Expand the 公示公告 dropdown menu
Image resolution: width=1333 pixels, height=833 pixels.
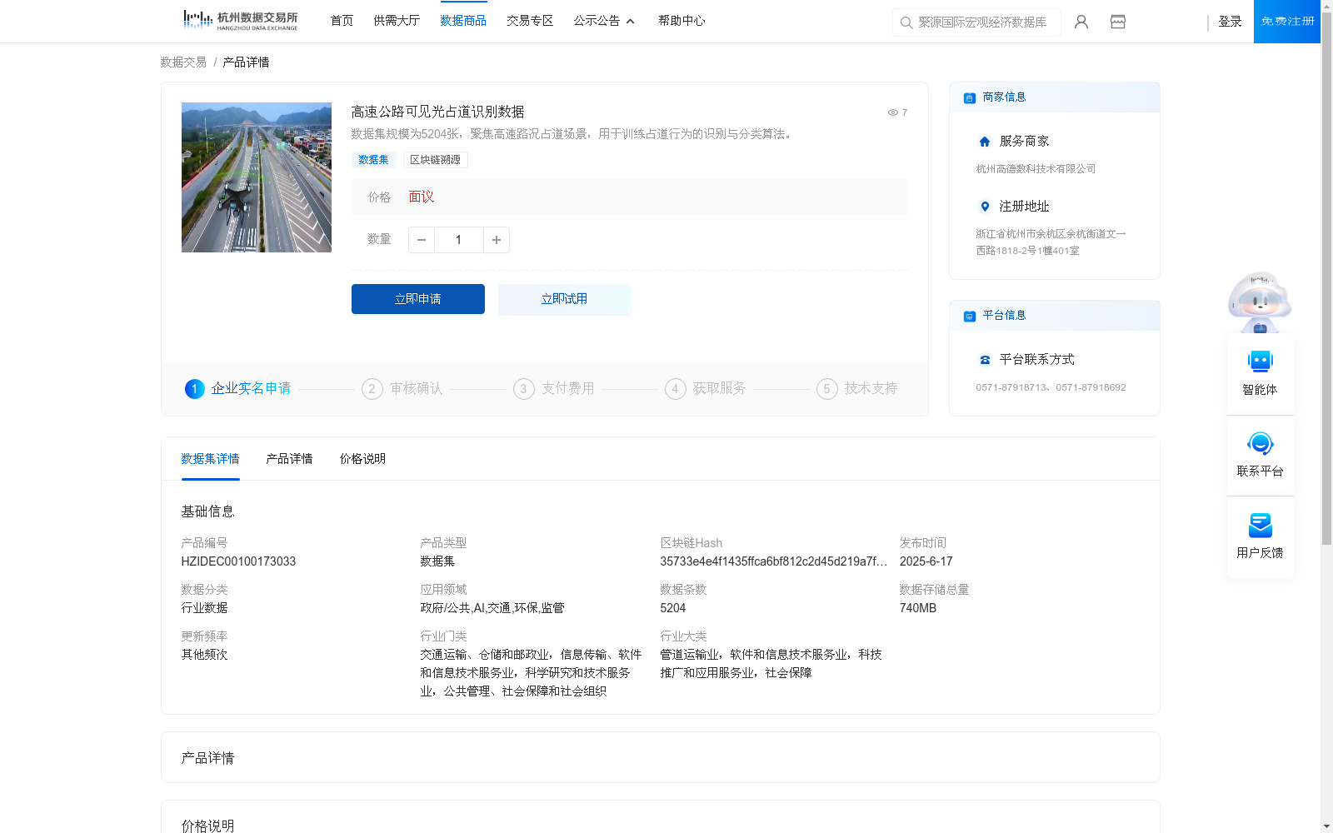tap(605, 21)
